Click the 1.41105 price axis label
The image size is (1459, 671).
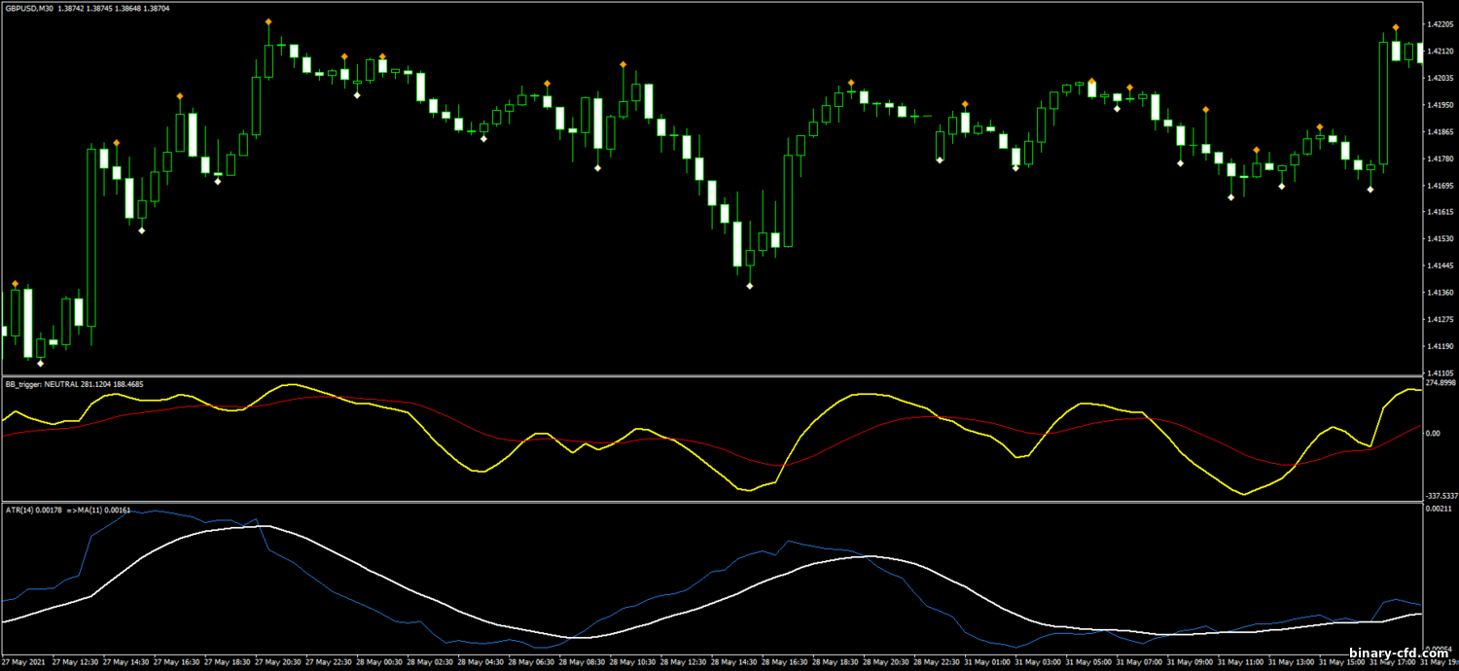(x=1441, y=372)
